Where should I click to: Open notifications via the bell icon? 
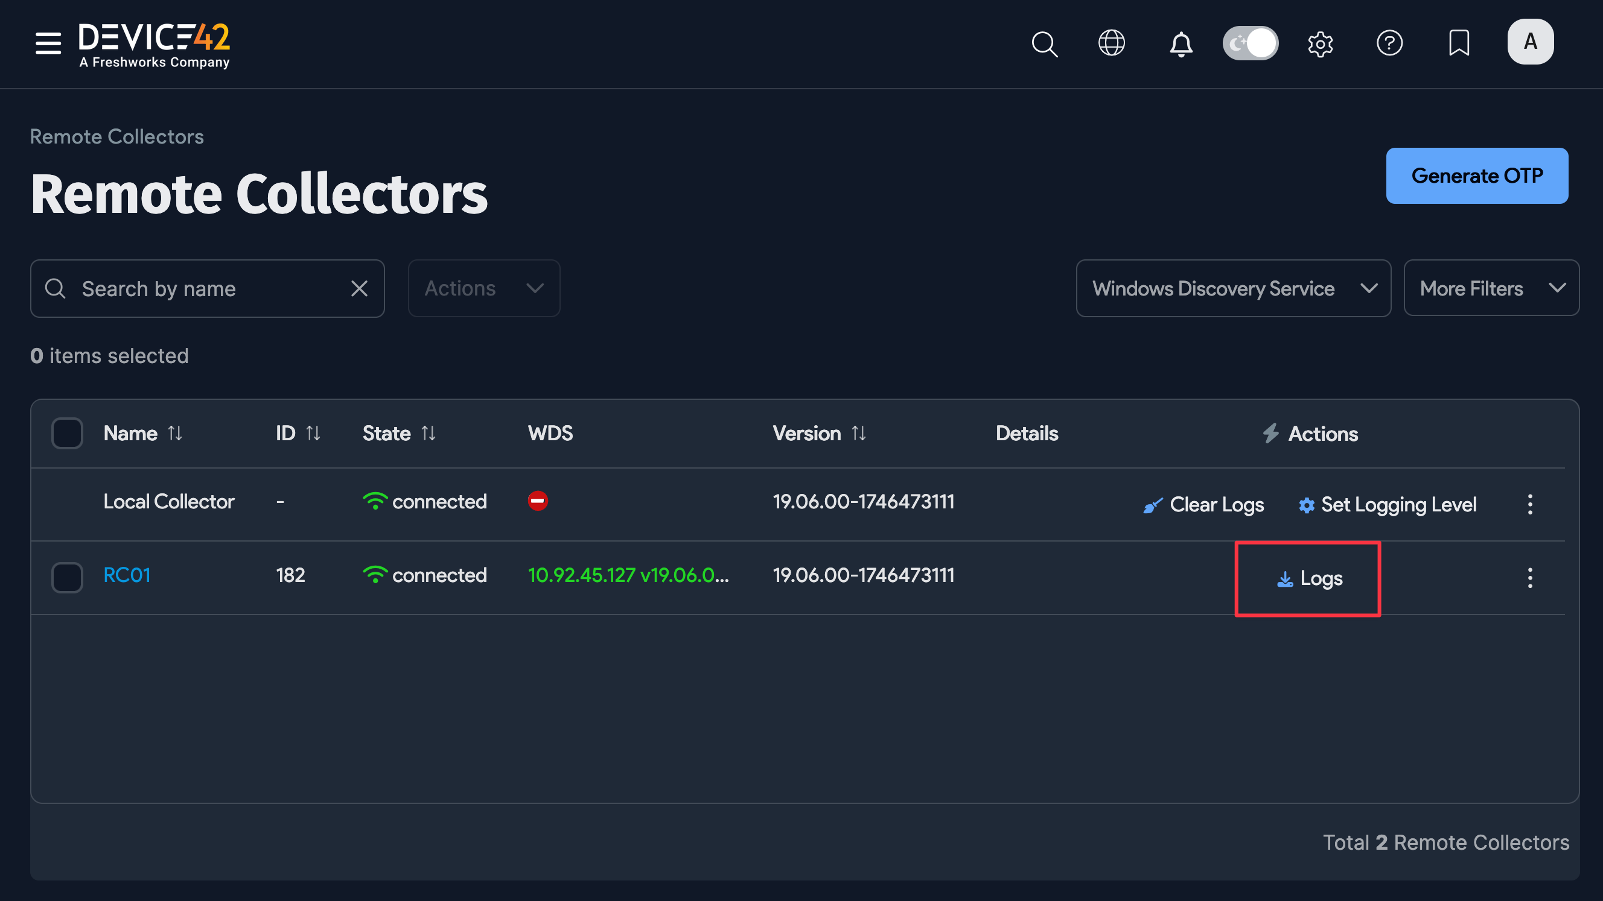coord(1181,43)
